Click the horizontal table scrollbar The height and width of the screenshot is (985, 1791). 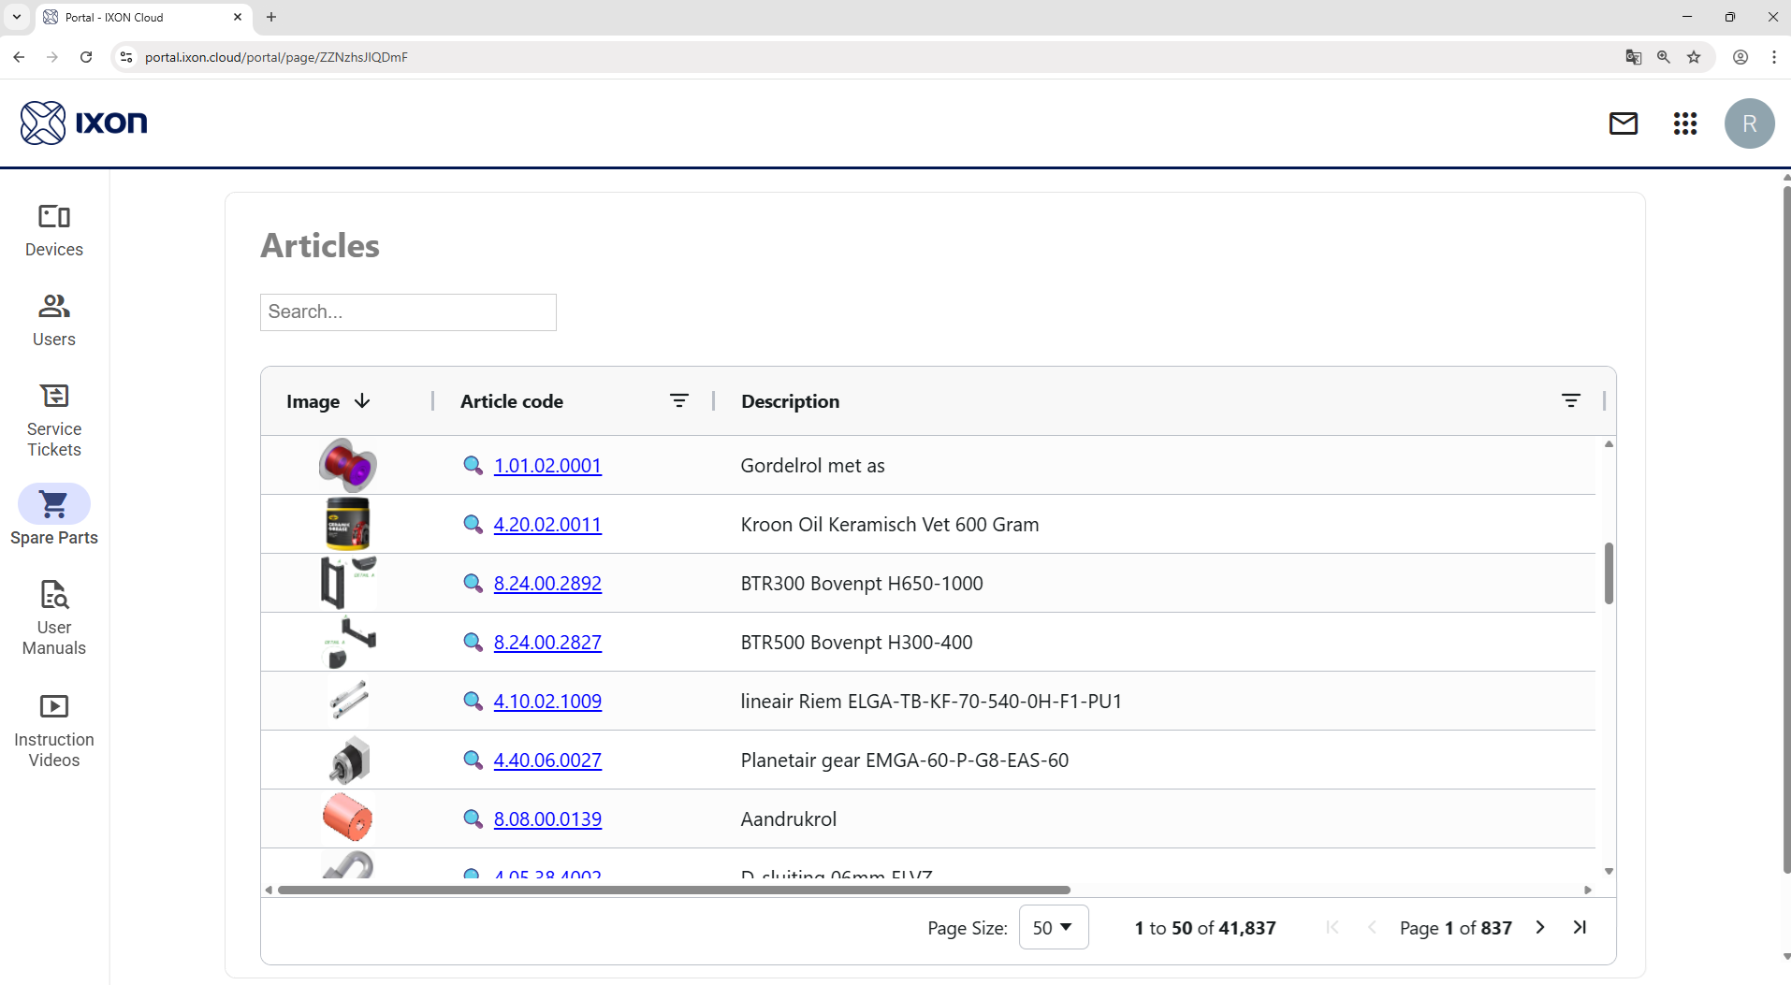pos(674,890)
